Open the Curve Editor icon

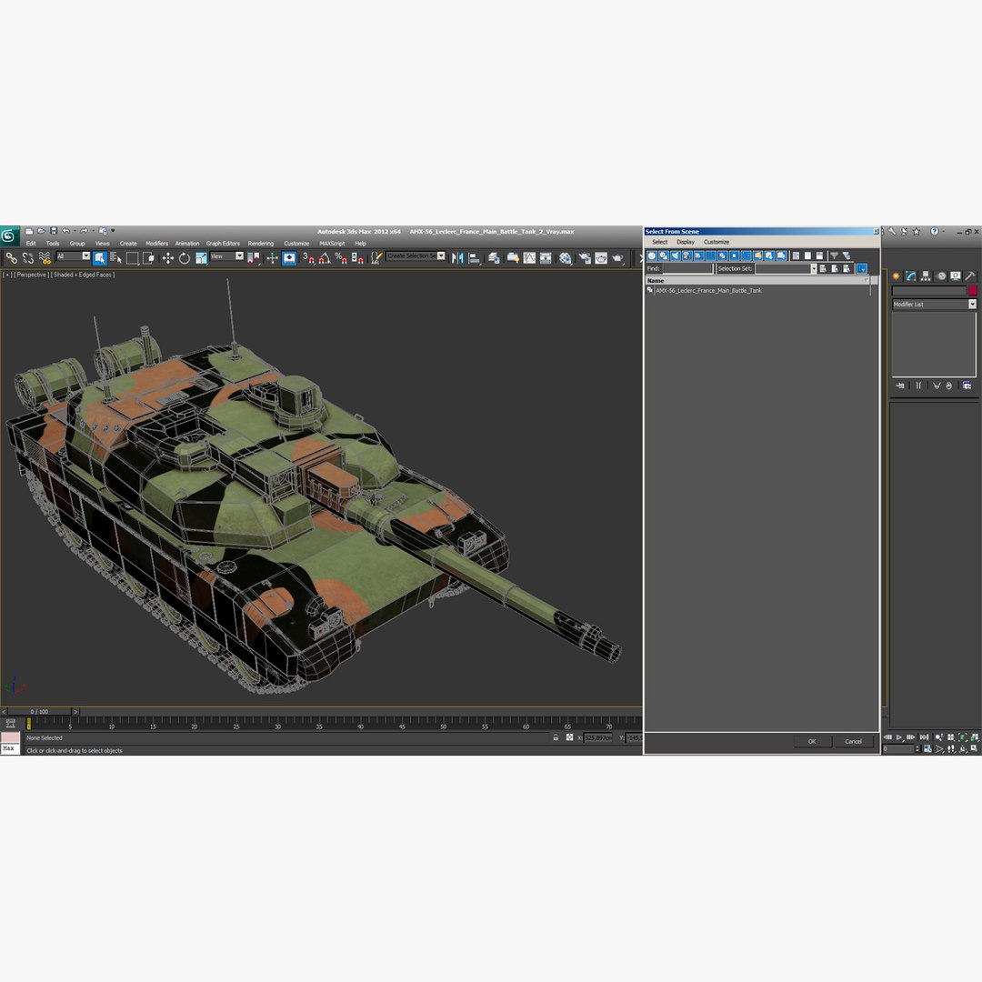(x=529, y=258)
